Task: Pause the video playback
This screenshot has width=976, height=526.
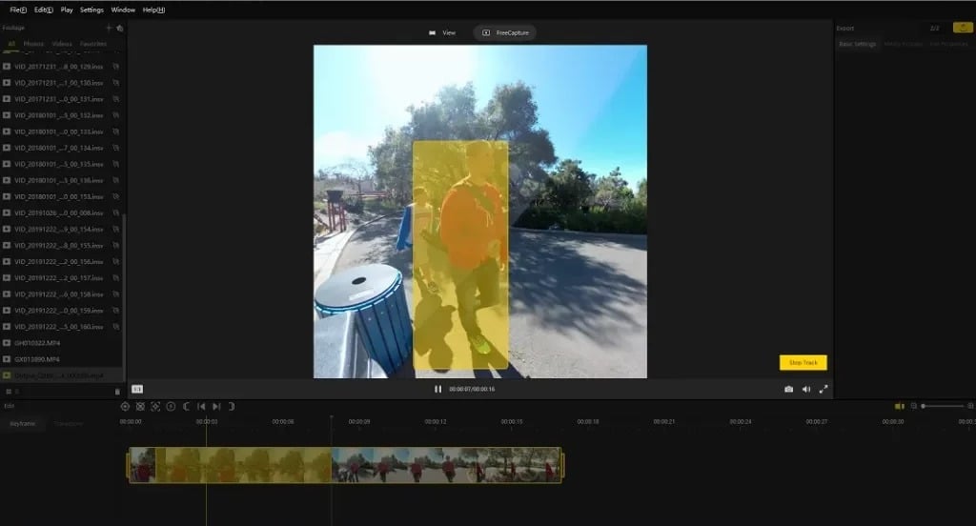Action: 437,389
